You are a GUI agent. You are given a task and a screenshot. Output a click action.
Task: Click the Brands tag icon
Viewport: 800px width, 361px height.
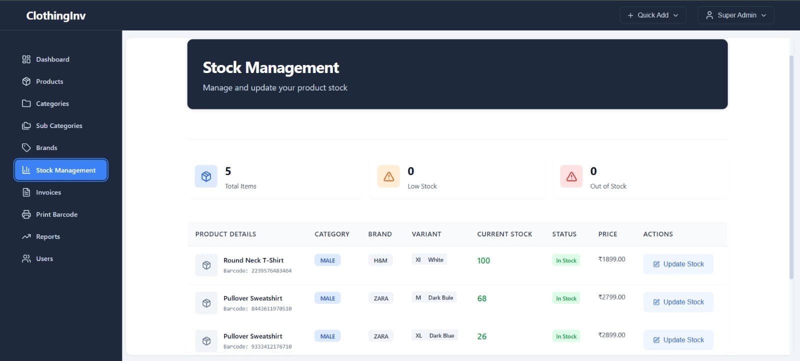coord(26,147)
